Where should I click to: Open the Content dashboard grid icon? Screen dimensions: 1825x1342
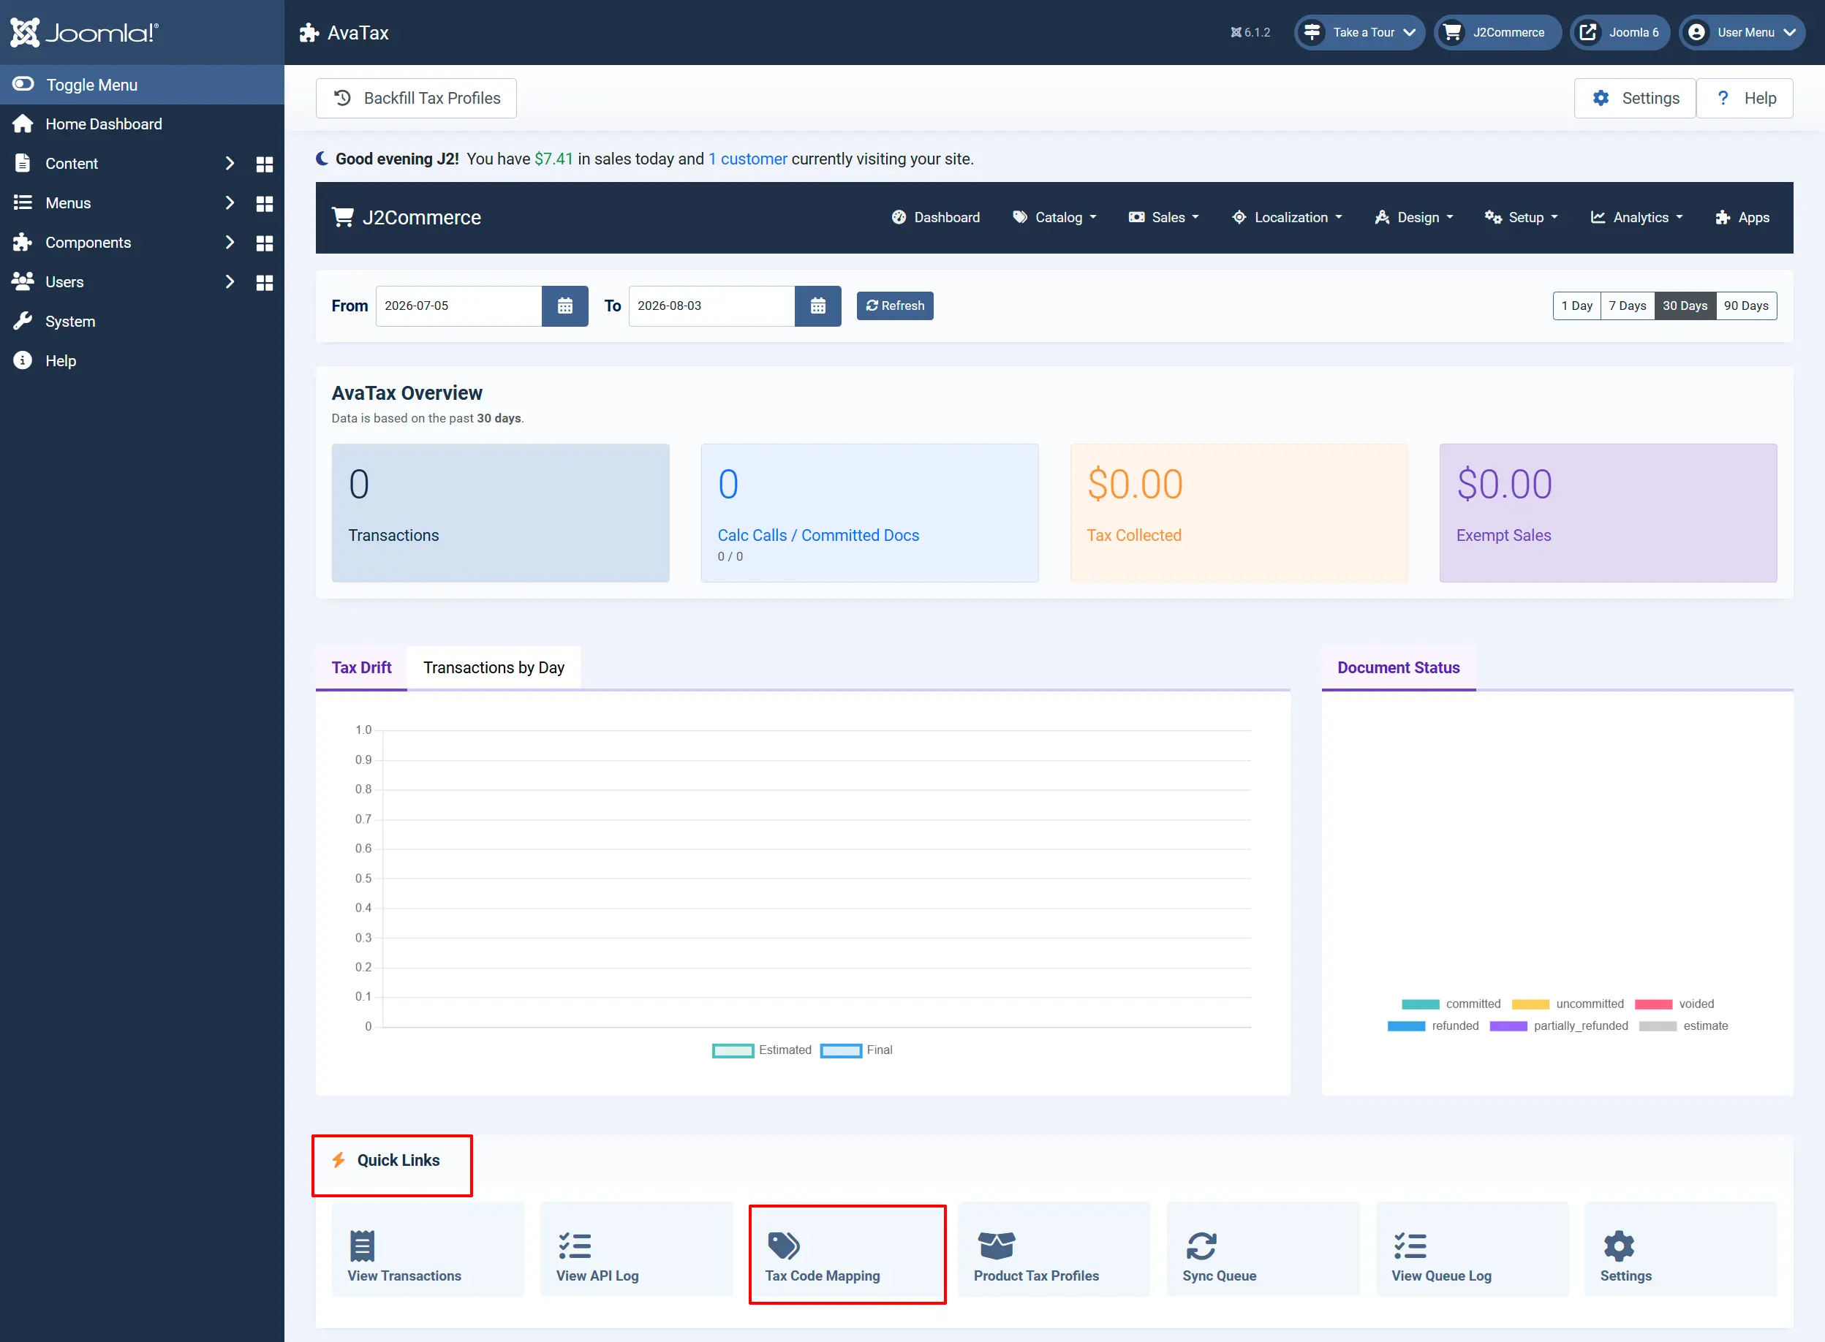click(264, 164)
